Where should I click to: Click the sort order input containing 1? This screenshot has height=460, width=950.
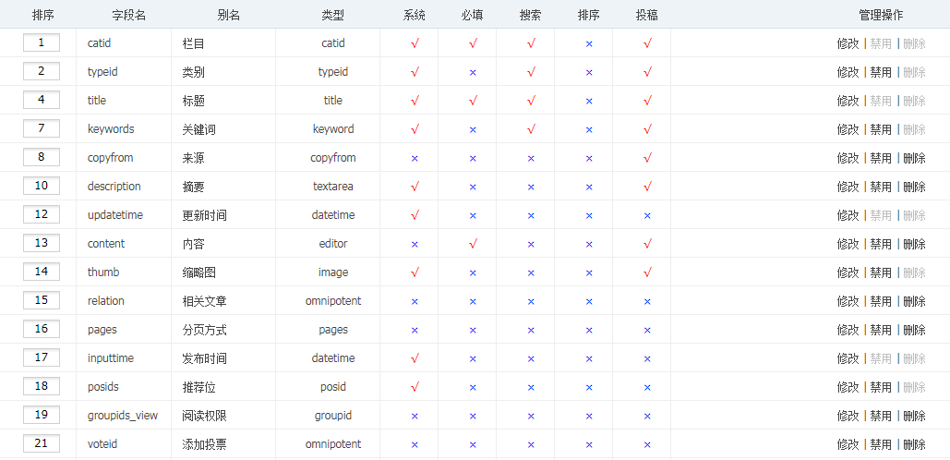(x=42, y=42)
